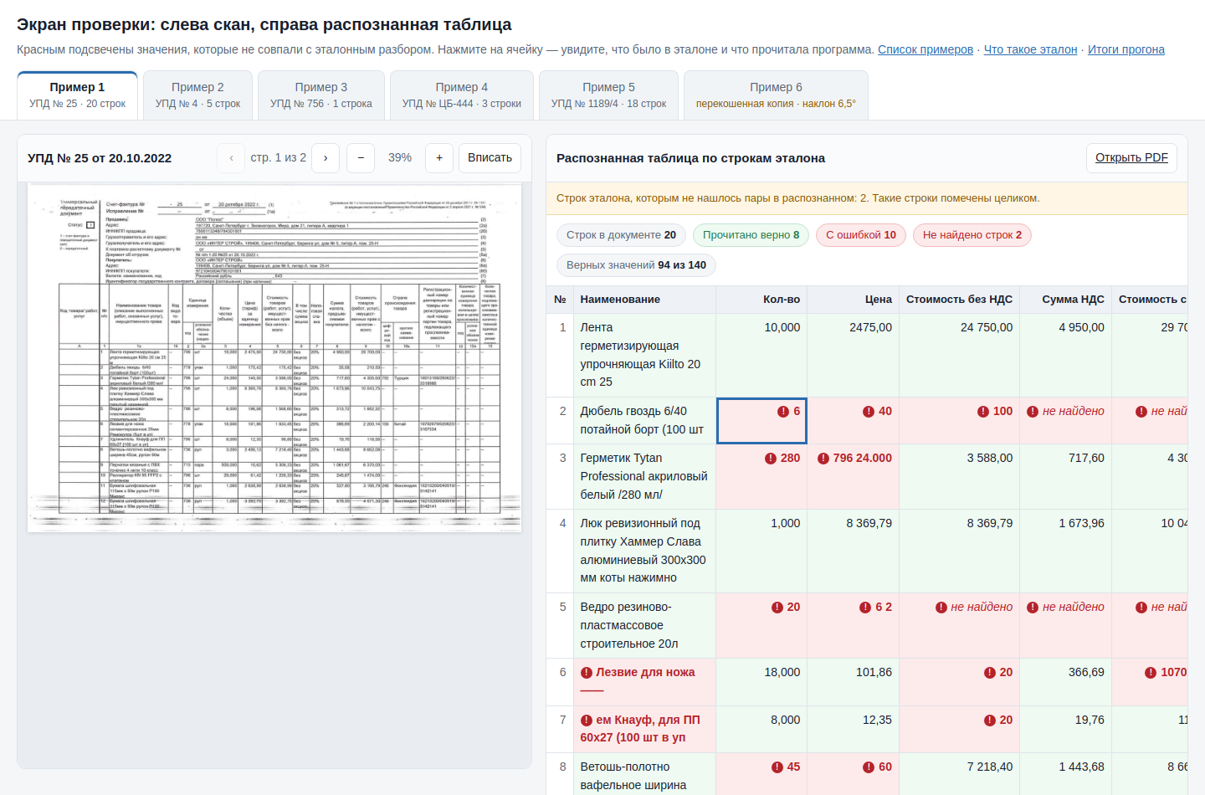Click the Верных значений 94 из 140 chip
The width and height of the screenshot is (1205, 795).
click(x=636, y=265)
